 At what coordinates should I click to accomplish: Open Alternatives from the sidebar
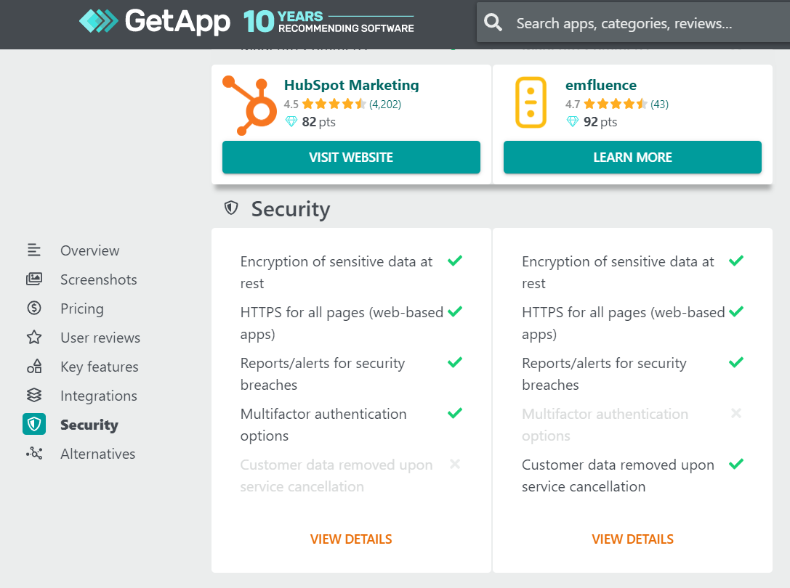tap(97, 454)
